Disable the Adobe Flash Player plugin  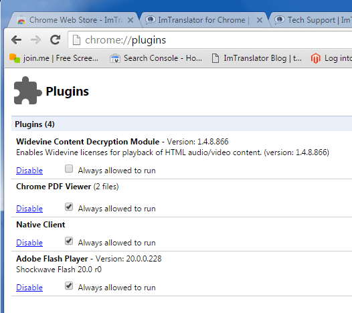pos(29,288)
